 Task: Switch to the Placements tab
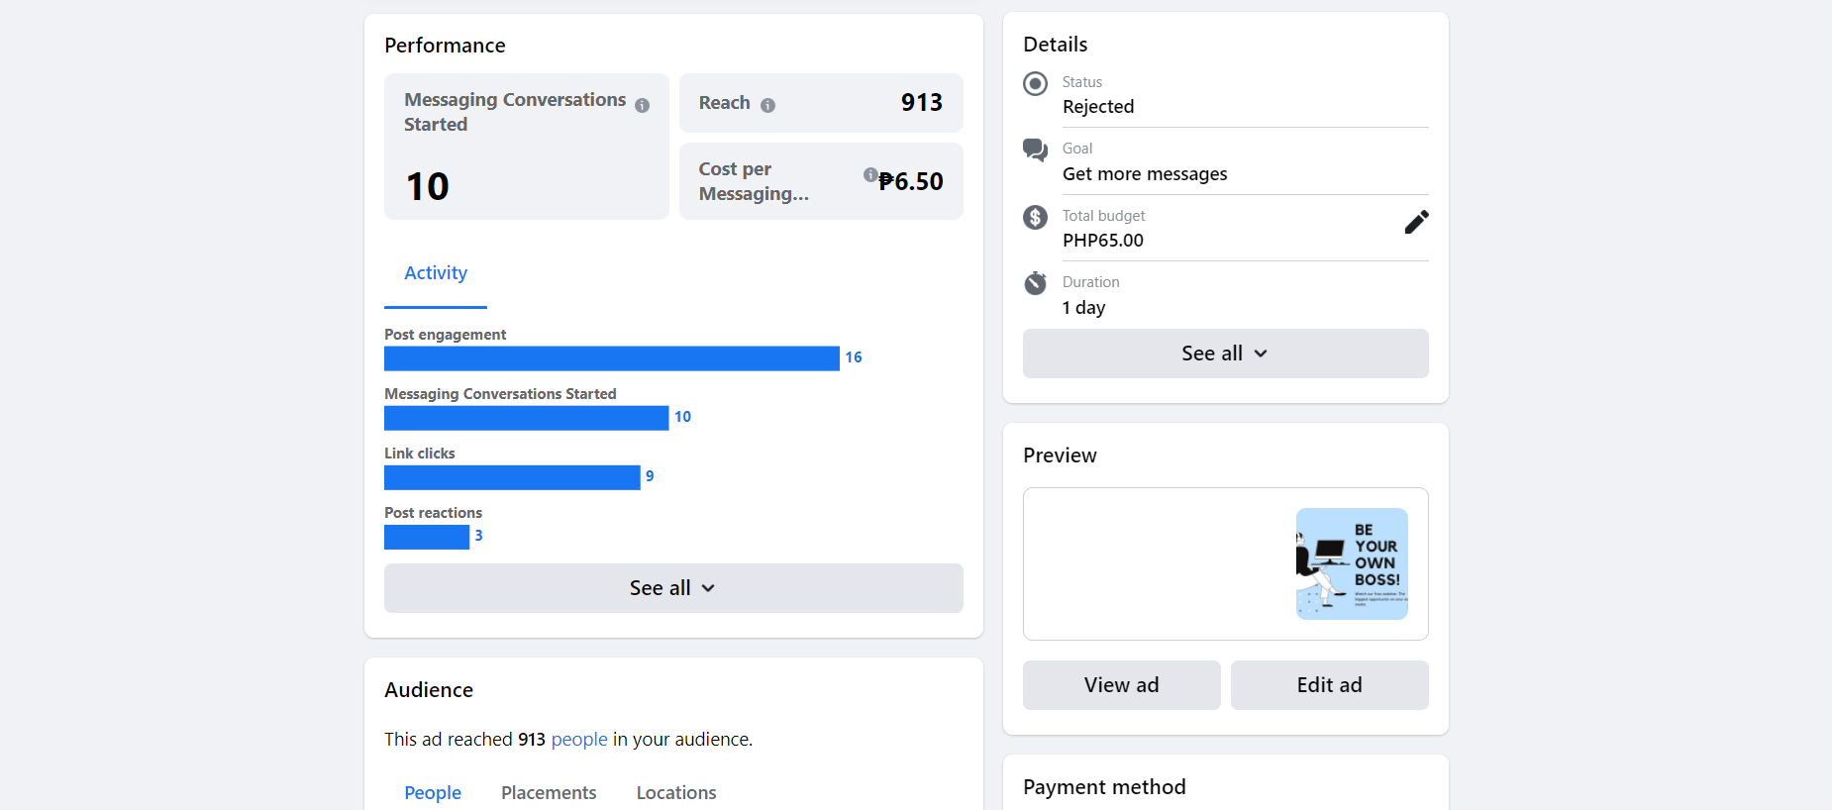(x=549, y=792)
